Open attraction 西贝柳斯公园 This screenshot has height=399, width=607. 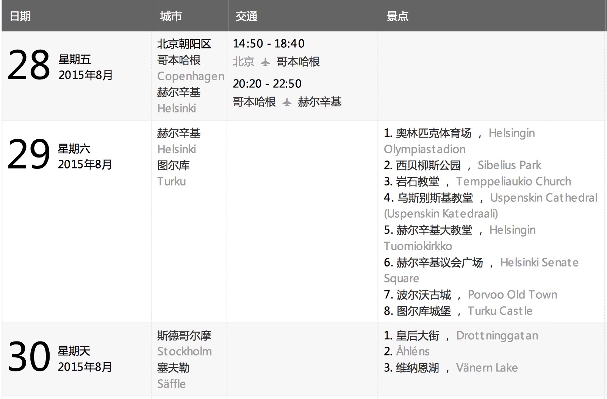pyautogui.click(x=428, y=165)
